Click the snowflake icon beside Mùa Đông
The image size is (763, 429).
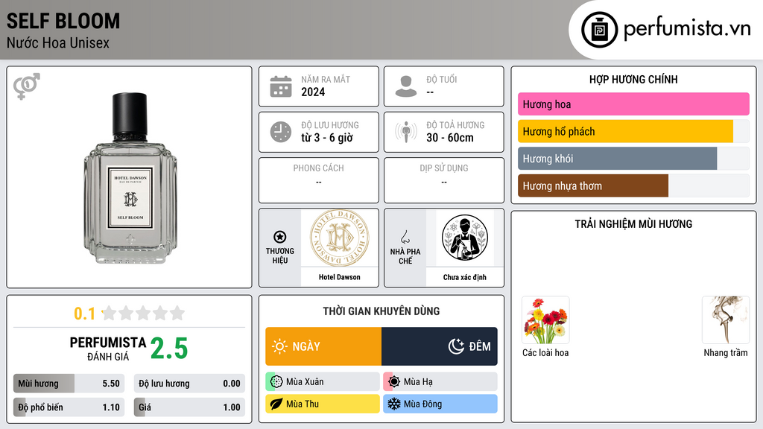(394, 404)
